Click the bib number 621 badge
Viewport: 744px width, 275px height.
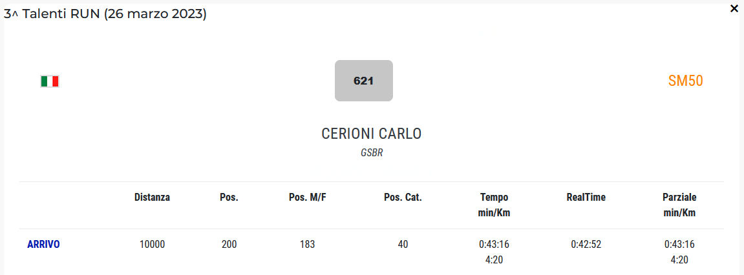pos(363,81)
